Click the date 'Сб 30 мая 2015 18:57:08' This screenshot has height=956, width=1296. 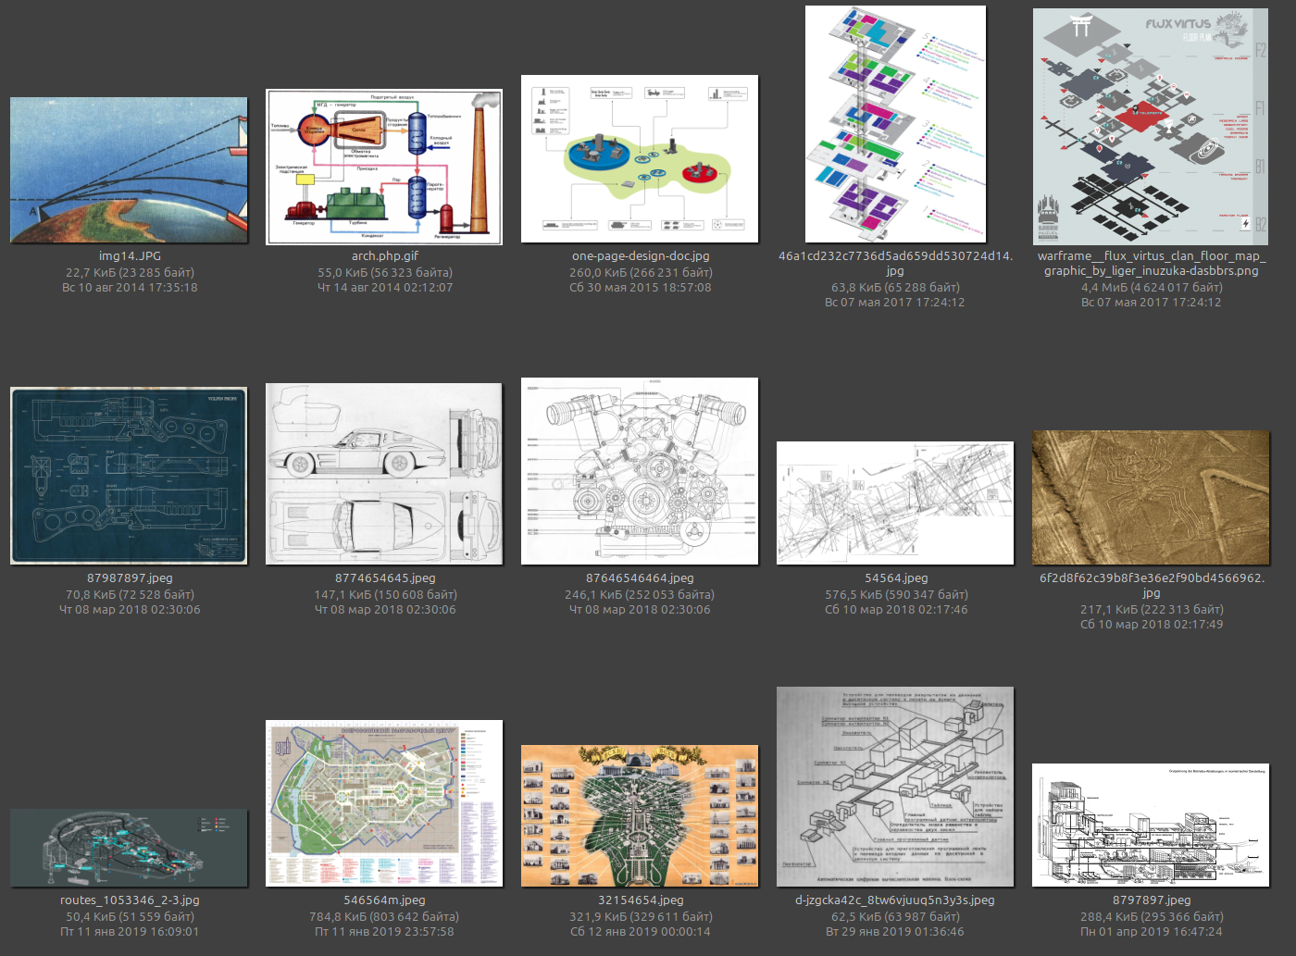coord(641,288)
